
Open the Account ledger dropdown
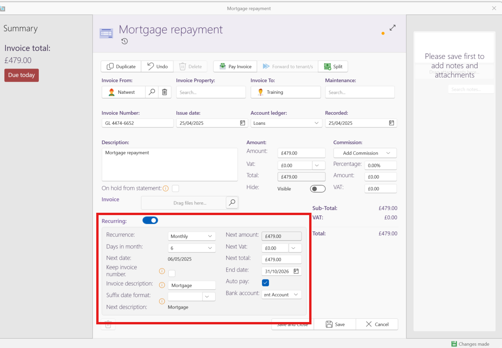pyautogui.click(x=286, y=123)
